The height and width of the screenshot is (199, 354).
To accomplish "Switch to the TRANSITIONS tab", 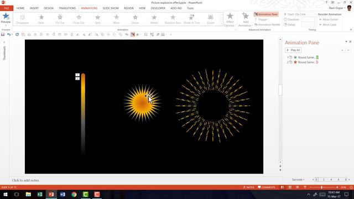I will click(x=67, y=8).
